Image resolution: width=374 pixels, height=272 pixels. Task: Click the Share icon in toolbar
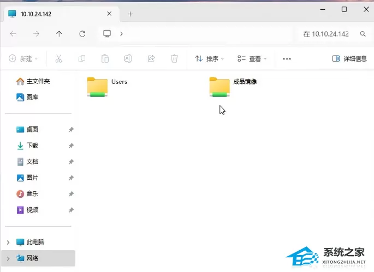151,58
